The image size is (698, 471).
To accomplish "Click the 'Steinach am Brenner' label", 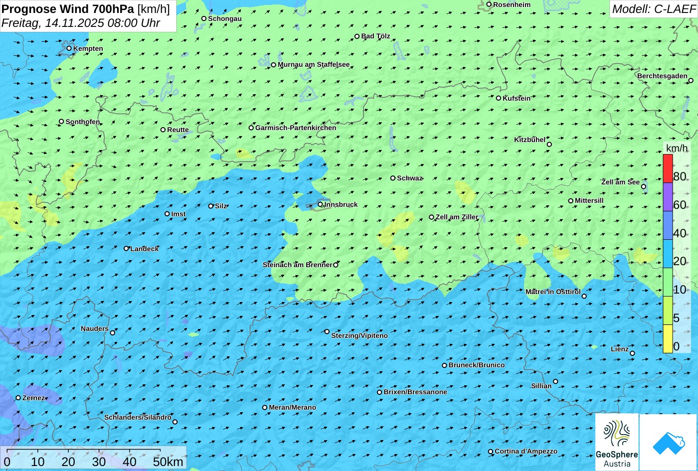I will pyautogui.click(x=297, y=265).
